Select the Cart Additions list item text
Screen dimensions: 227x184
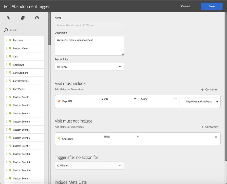point(21,73)
